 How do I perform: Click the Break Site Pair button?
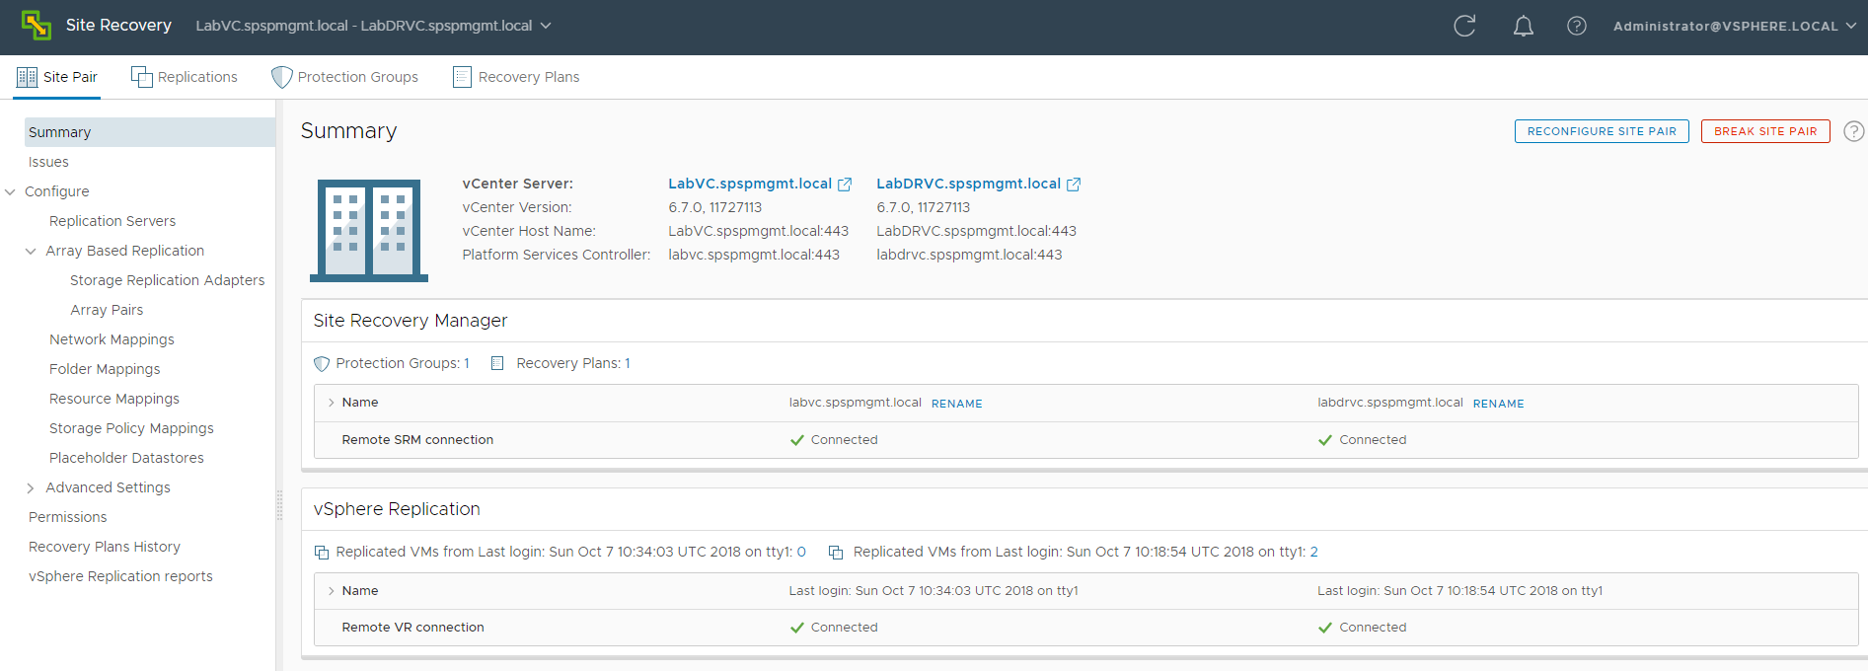point(1765,131)
